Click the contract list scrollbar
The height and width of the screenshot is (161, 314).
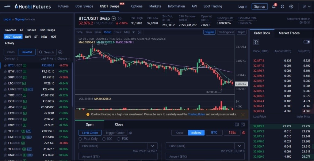click(72, 84)
